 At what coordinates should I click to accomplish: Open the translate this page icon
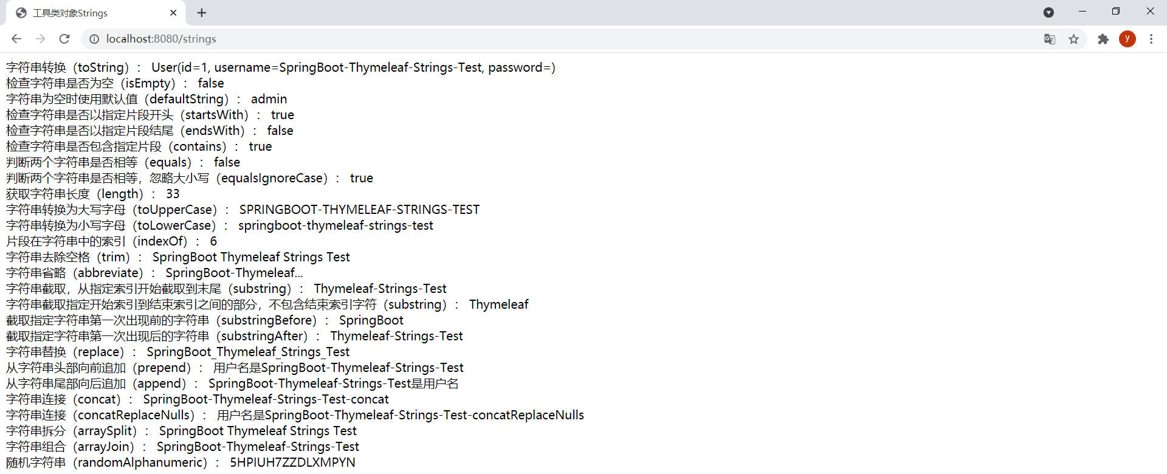pyautogui.click(x=1050, y=39)
